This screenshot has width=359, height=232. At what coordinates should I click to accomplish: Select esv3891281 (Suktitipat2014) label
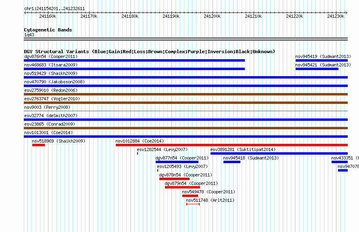(x=243, y=149)
